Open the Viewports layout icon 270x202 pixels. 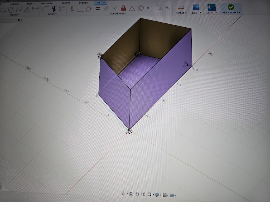(172, 195)
